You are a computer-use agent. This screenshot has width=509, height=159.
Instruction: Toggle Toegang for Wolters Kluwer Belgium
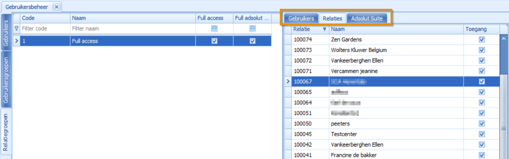(x=482, y=50)
